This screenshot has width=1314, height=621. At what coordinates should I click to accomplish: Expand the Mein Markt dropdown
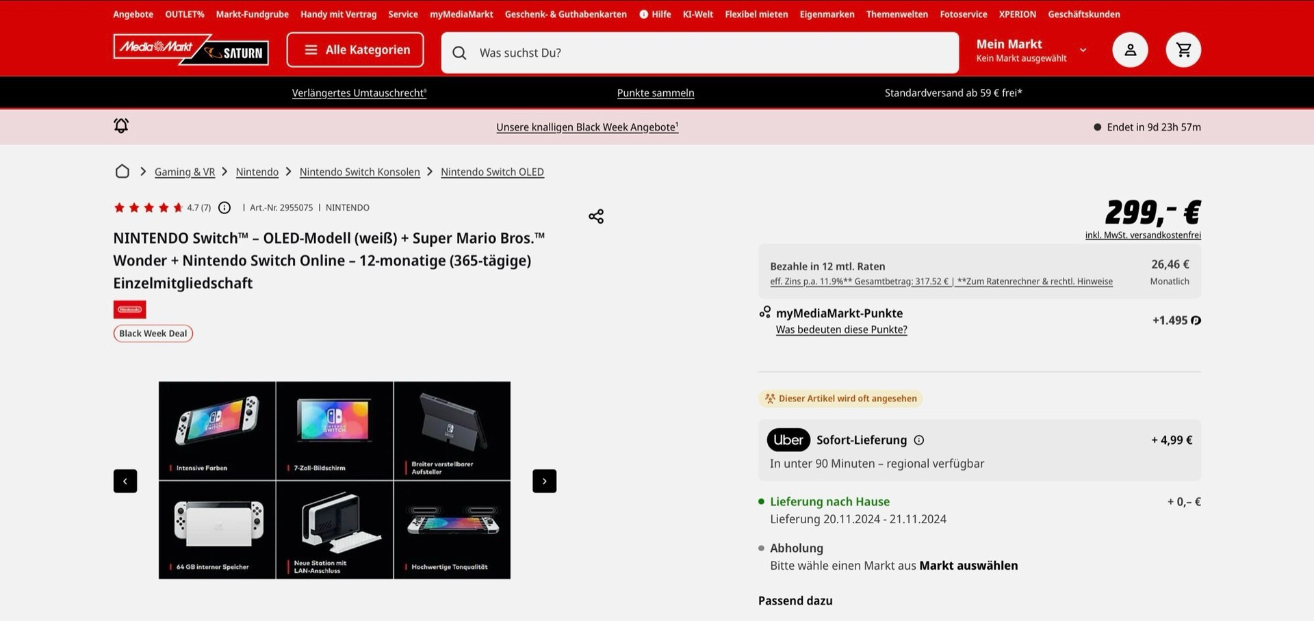[1083, 50]
